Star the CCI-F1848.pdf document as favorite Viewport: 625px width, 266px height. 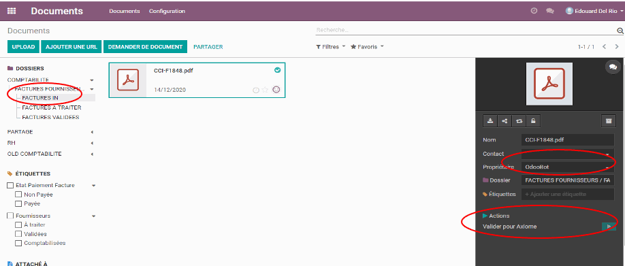(265, 90)
